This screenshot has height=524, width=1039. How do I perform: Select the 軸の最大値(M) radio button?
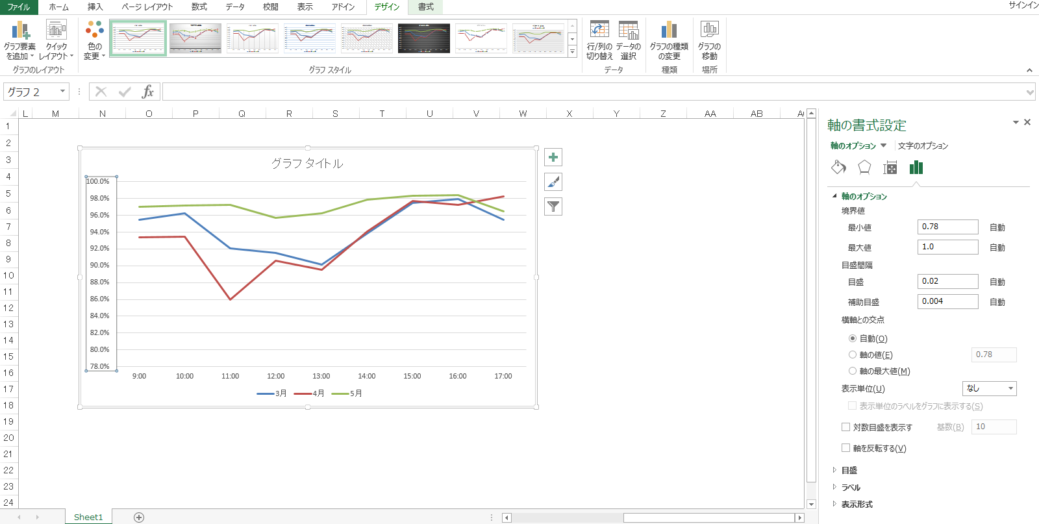(853, 371)
